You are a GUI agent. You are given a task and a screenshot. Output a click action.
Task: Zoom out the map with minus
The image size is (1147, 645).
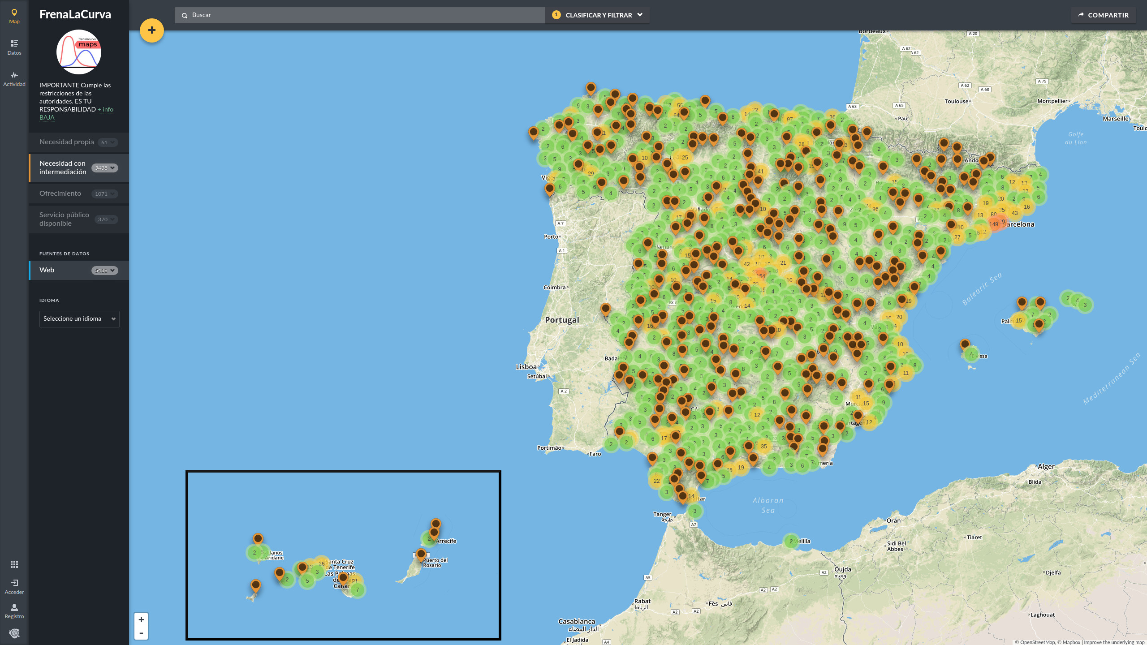[x=141, y=633]
